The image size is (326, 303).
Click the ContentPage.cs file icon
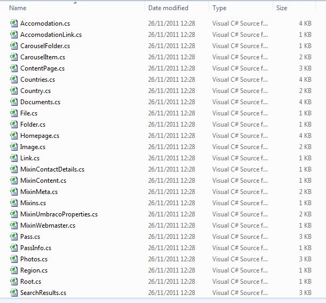pyautogui.click(x=14, y=68)
